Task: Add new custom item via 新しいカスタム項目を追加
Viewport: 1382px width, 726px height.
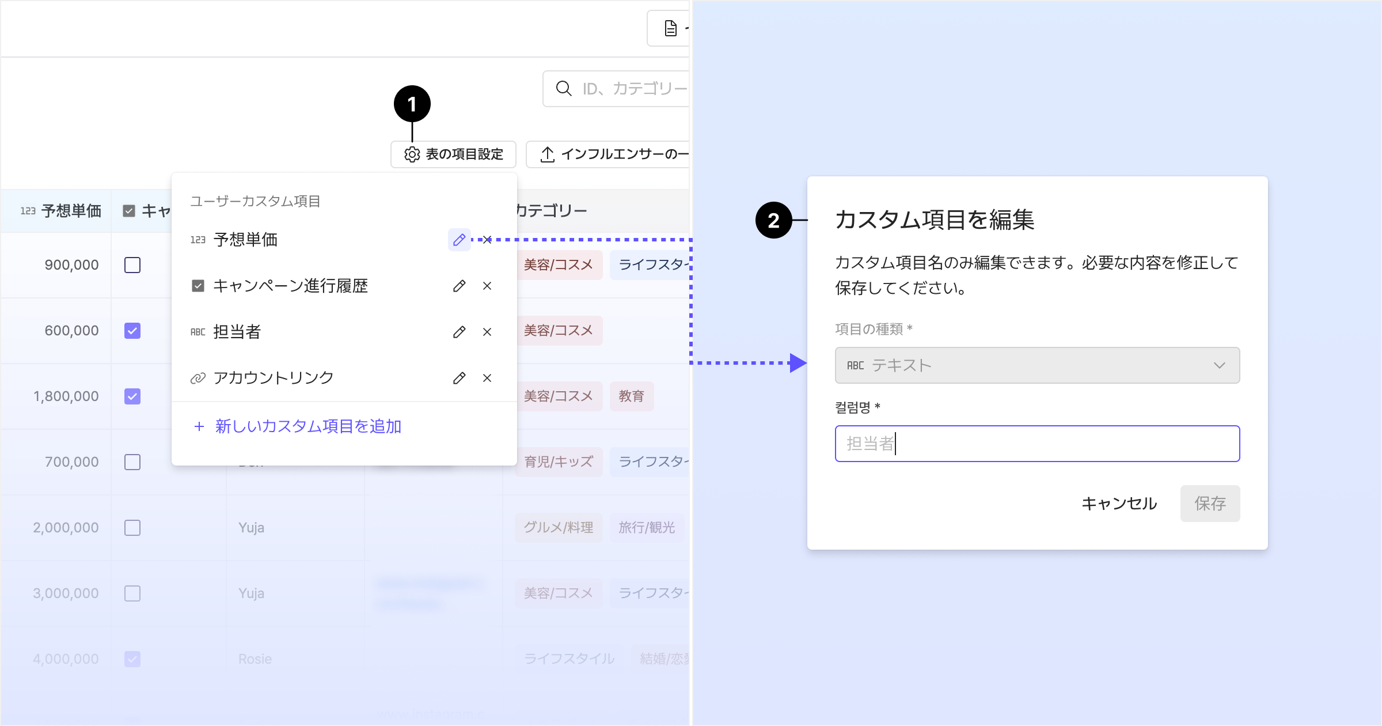Action: pos(298,426)
